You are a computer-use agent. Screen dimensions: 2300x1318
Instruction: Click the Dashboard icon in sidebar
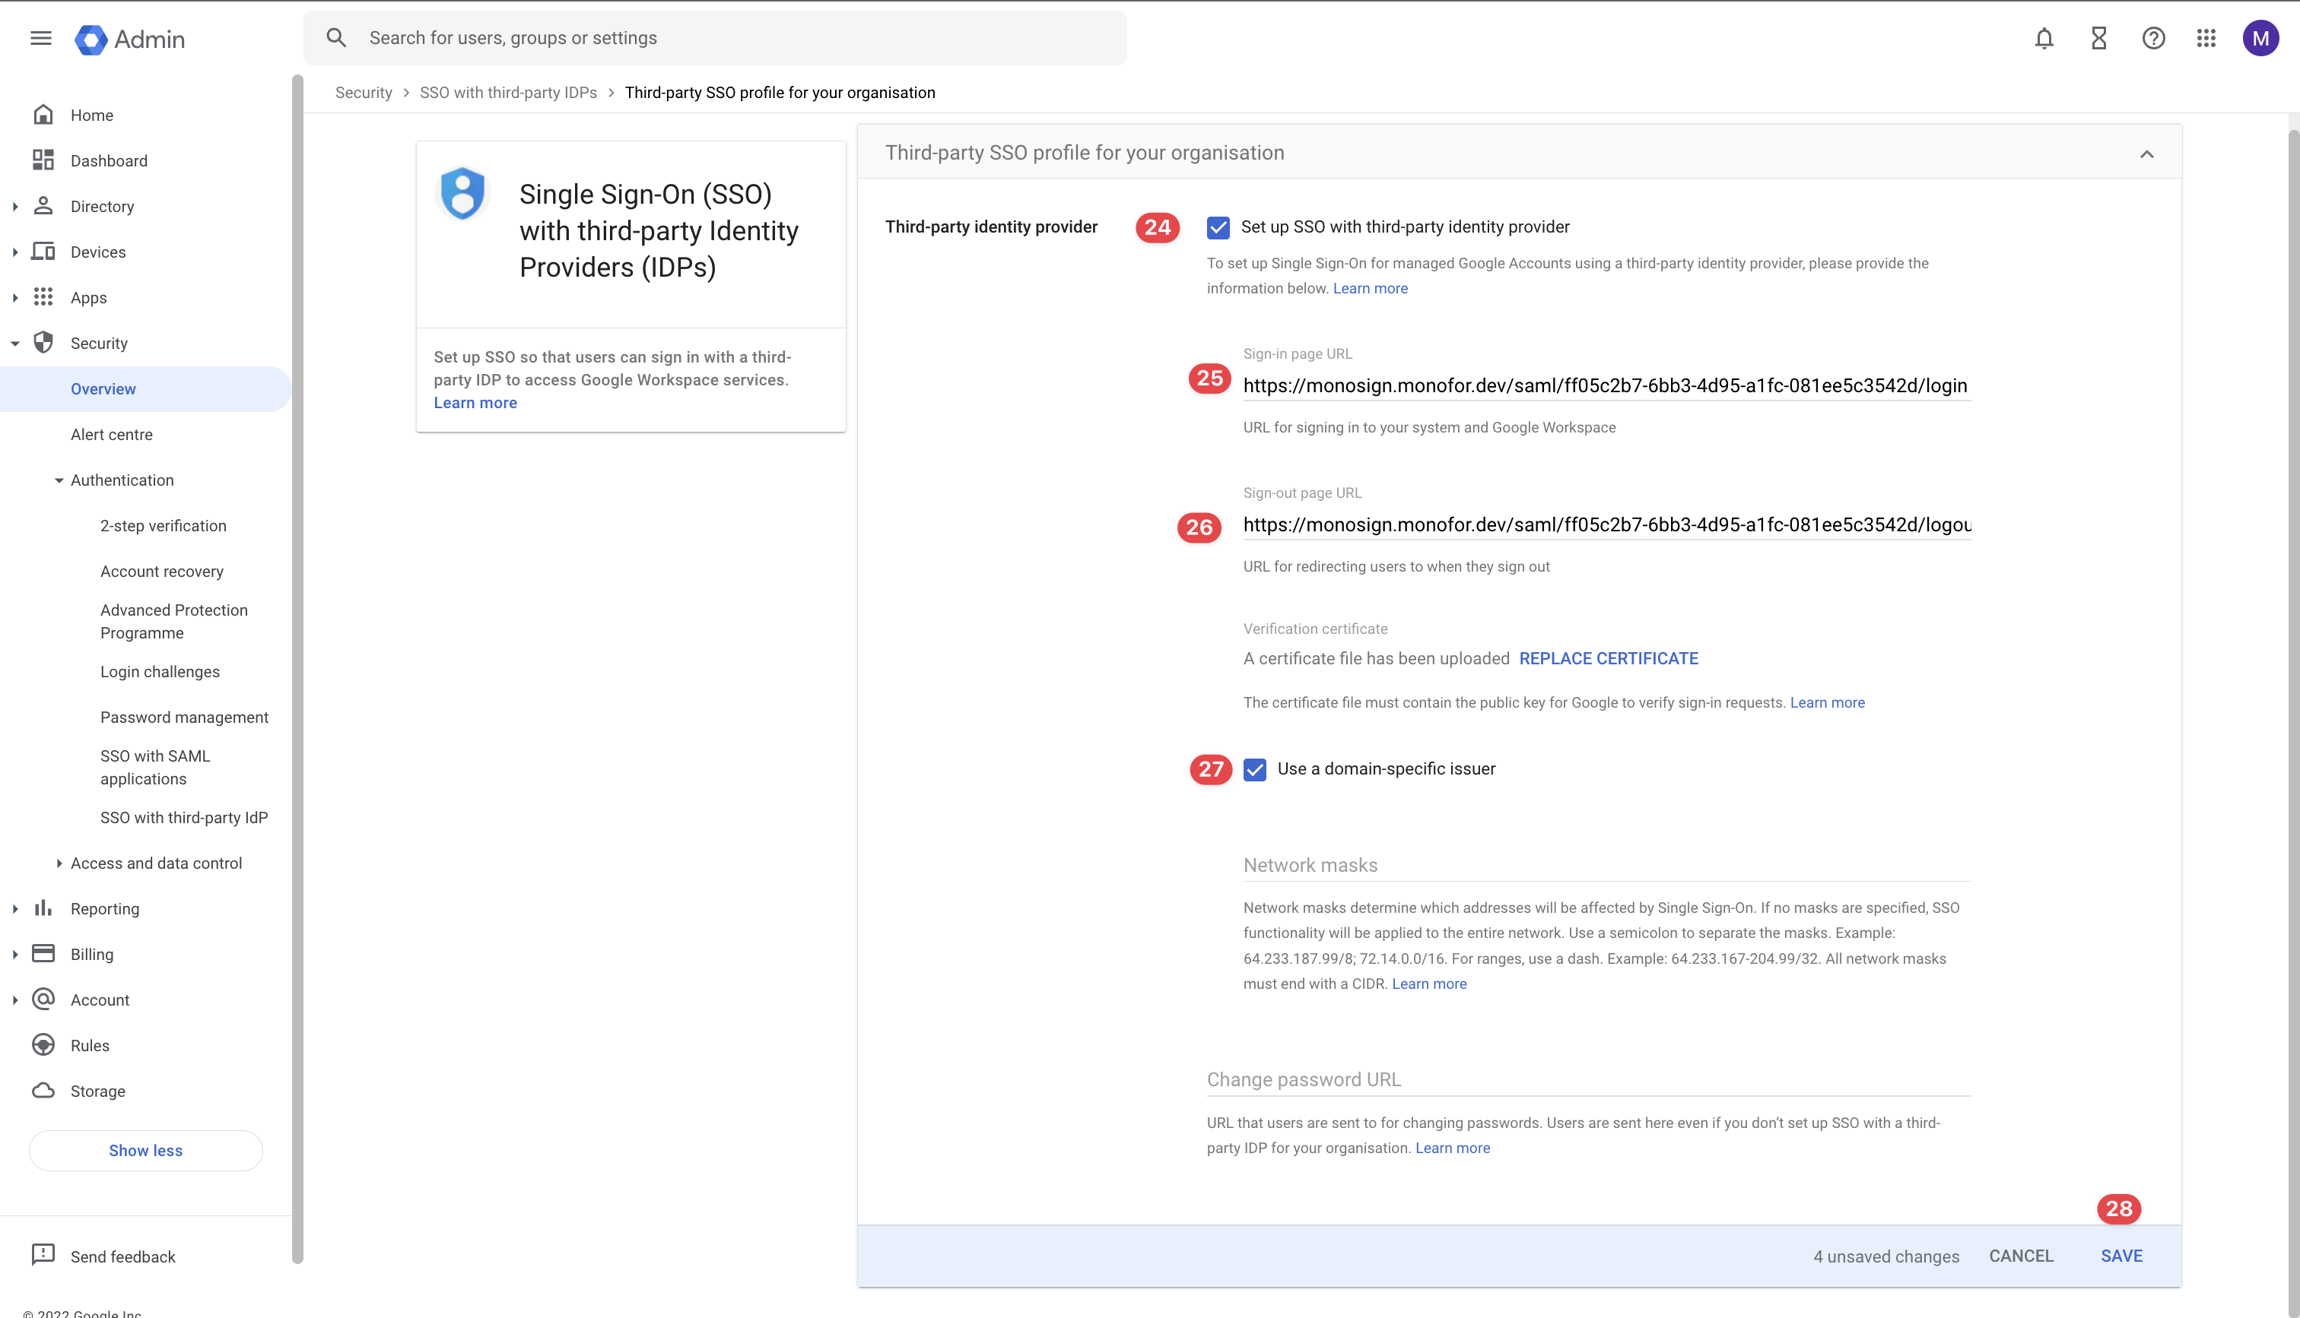point(43,160)
